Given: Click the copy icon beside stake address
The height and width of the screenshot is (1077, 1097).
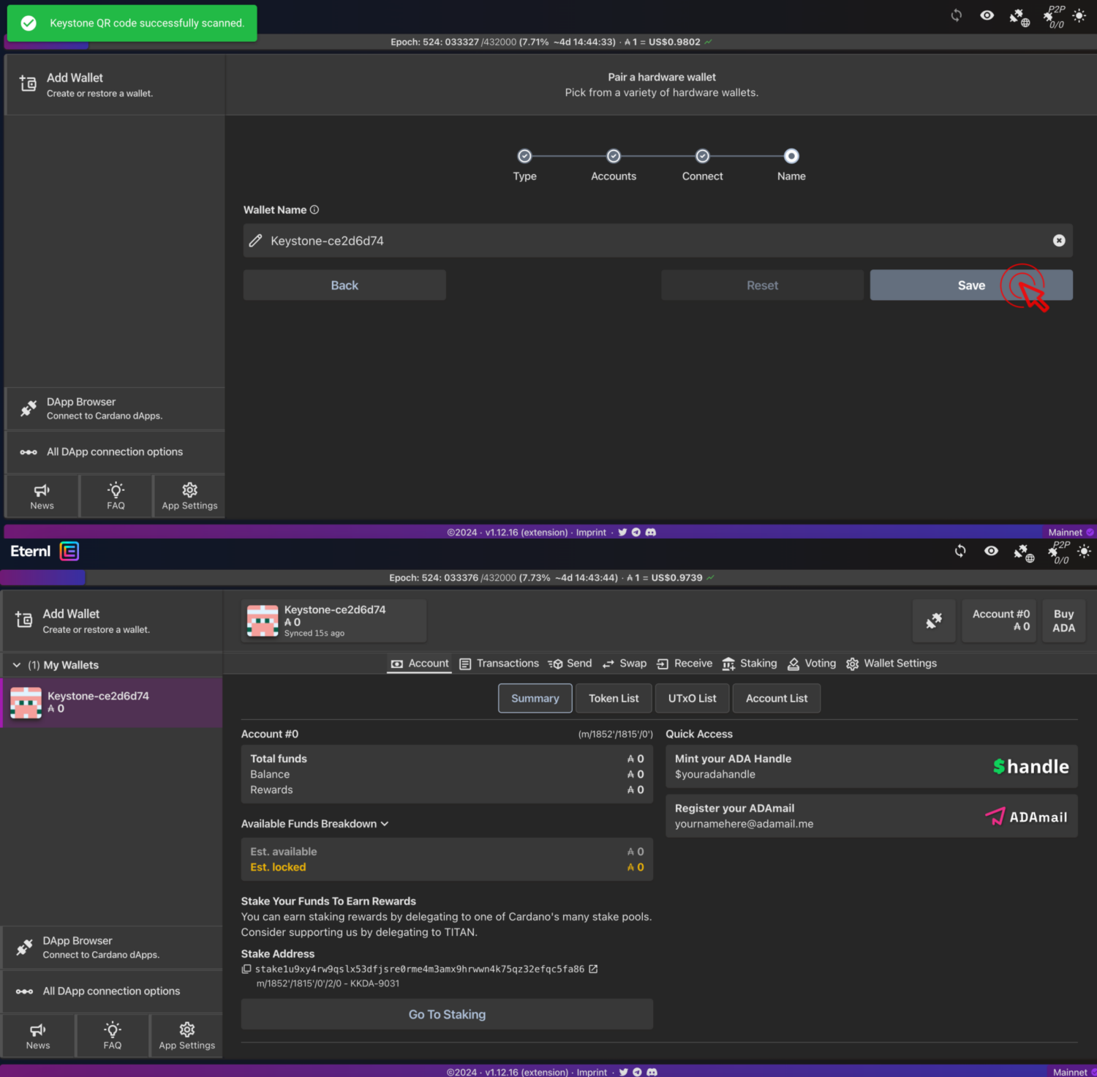Looking at the screenshot, I should 246,969.
